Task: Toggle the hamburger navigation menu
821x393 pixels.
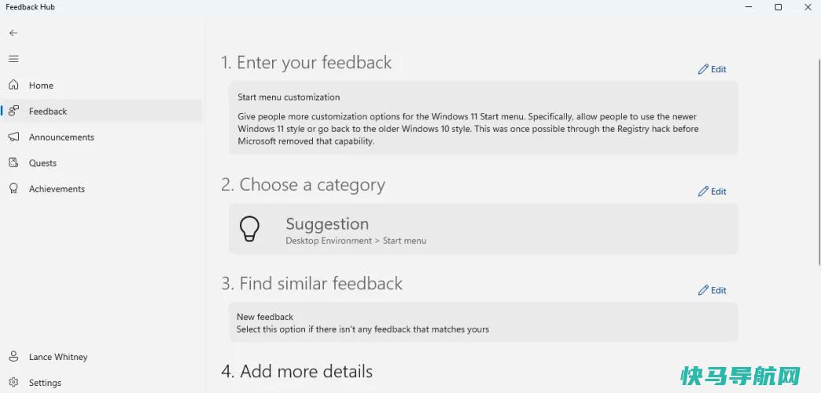Action: pos(13,59)
